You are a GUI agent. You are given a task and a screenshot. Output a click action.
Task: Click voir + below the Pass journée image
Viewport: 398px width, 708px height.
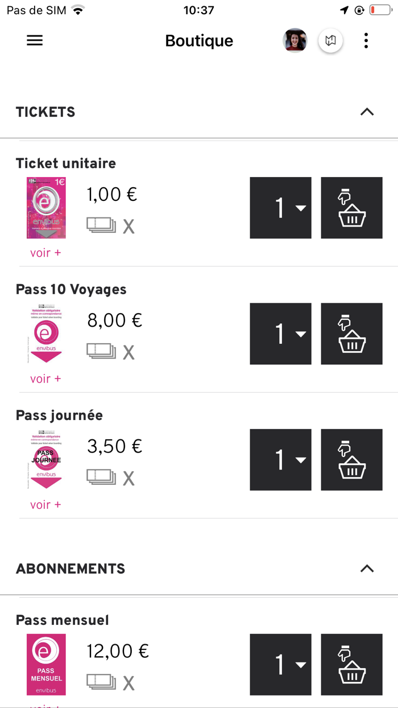[x=45, y=504]
